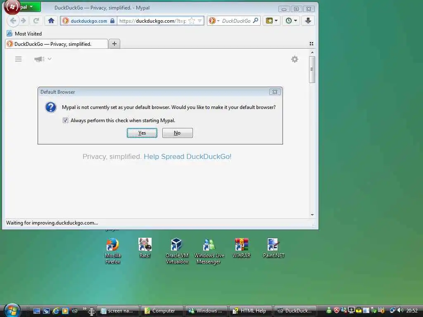Click the tab groups grid icon

(x=311, y=44)
